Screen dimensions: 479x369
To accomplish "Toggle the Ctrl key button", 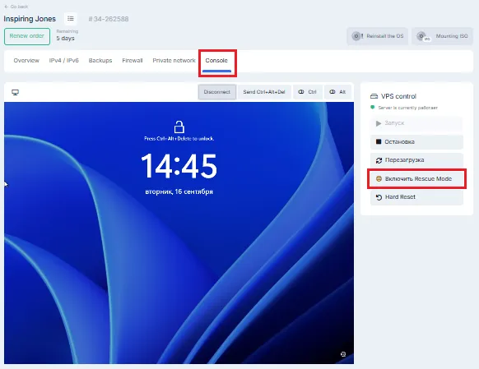I will point(308,92).
